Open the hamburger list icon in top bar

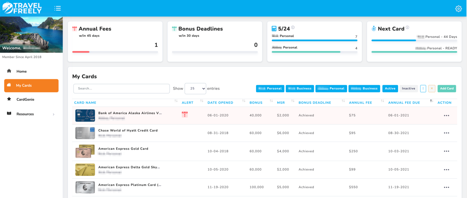pos(57,8)
